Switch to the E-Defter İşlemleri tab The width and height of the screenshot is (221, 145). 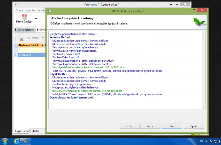point(25,30)
